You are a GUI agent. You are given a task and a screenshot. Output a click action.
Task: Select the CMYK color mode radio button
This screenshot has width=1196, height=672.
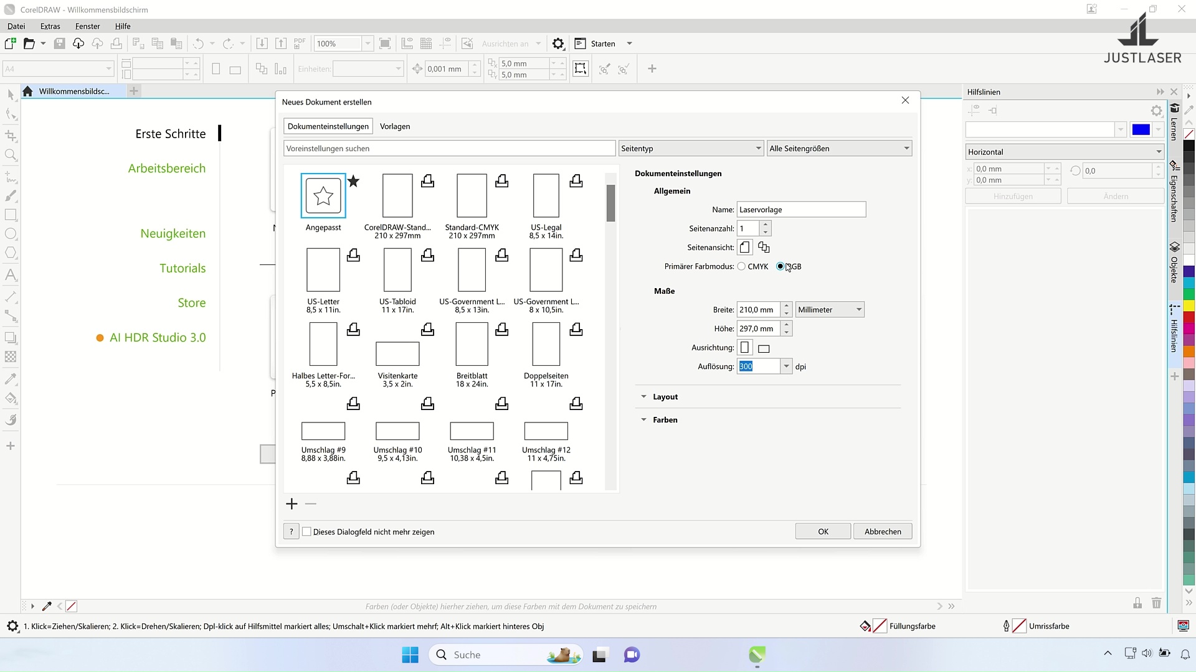[741, 266]
